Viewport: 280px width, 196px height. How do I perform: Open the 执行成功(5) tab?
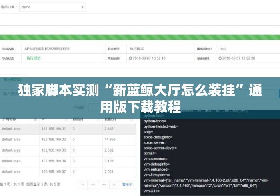tap(13, 80)
